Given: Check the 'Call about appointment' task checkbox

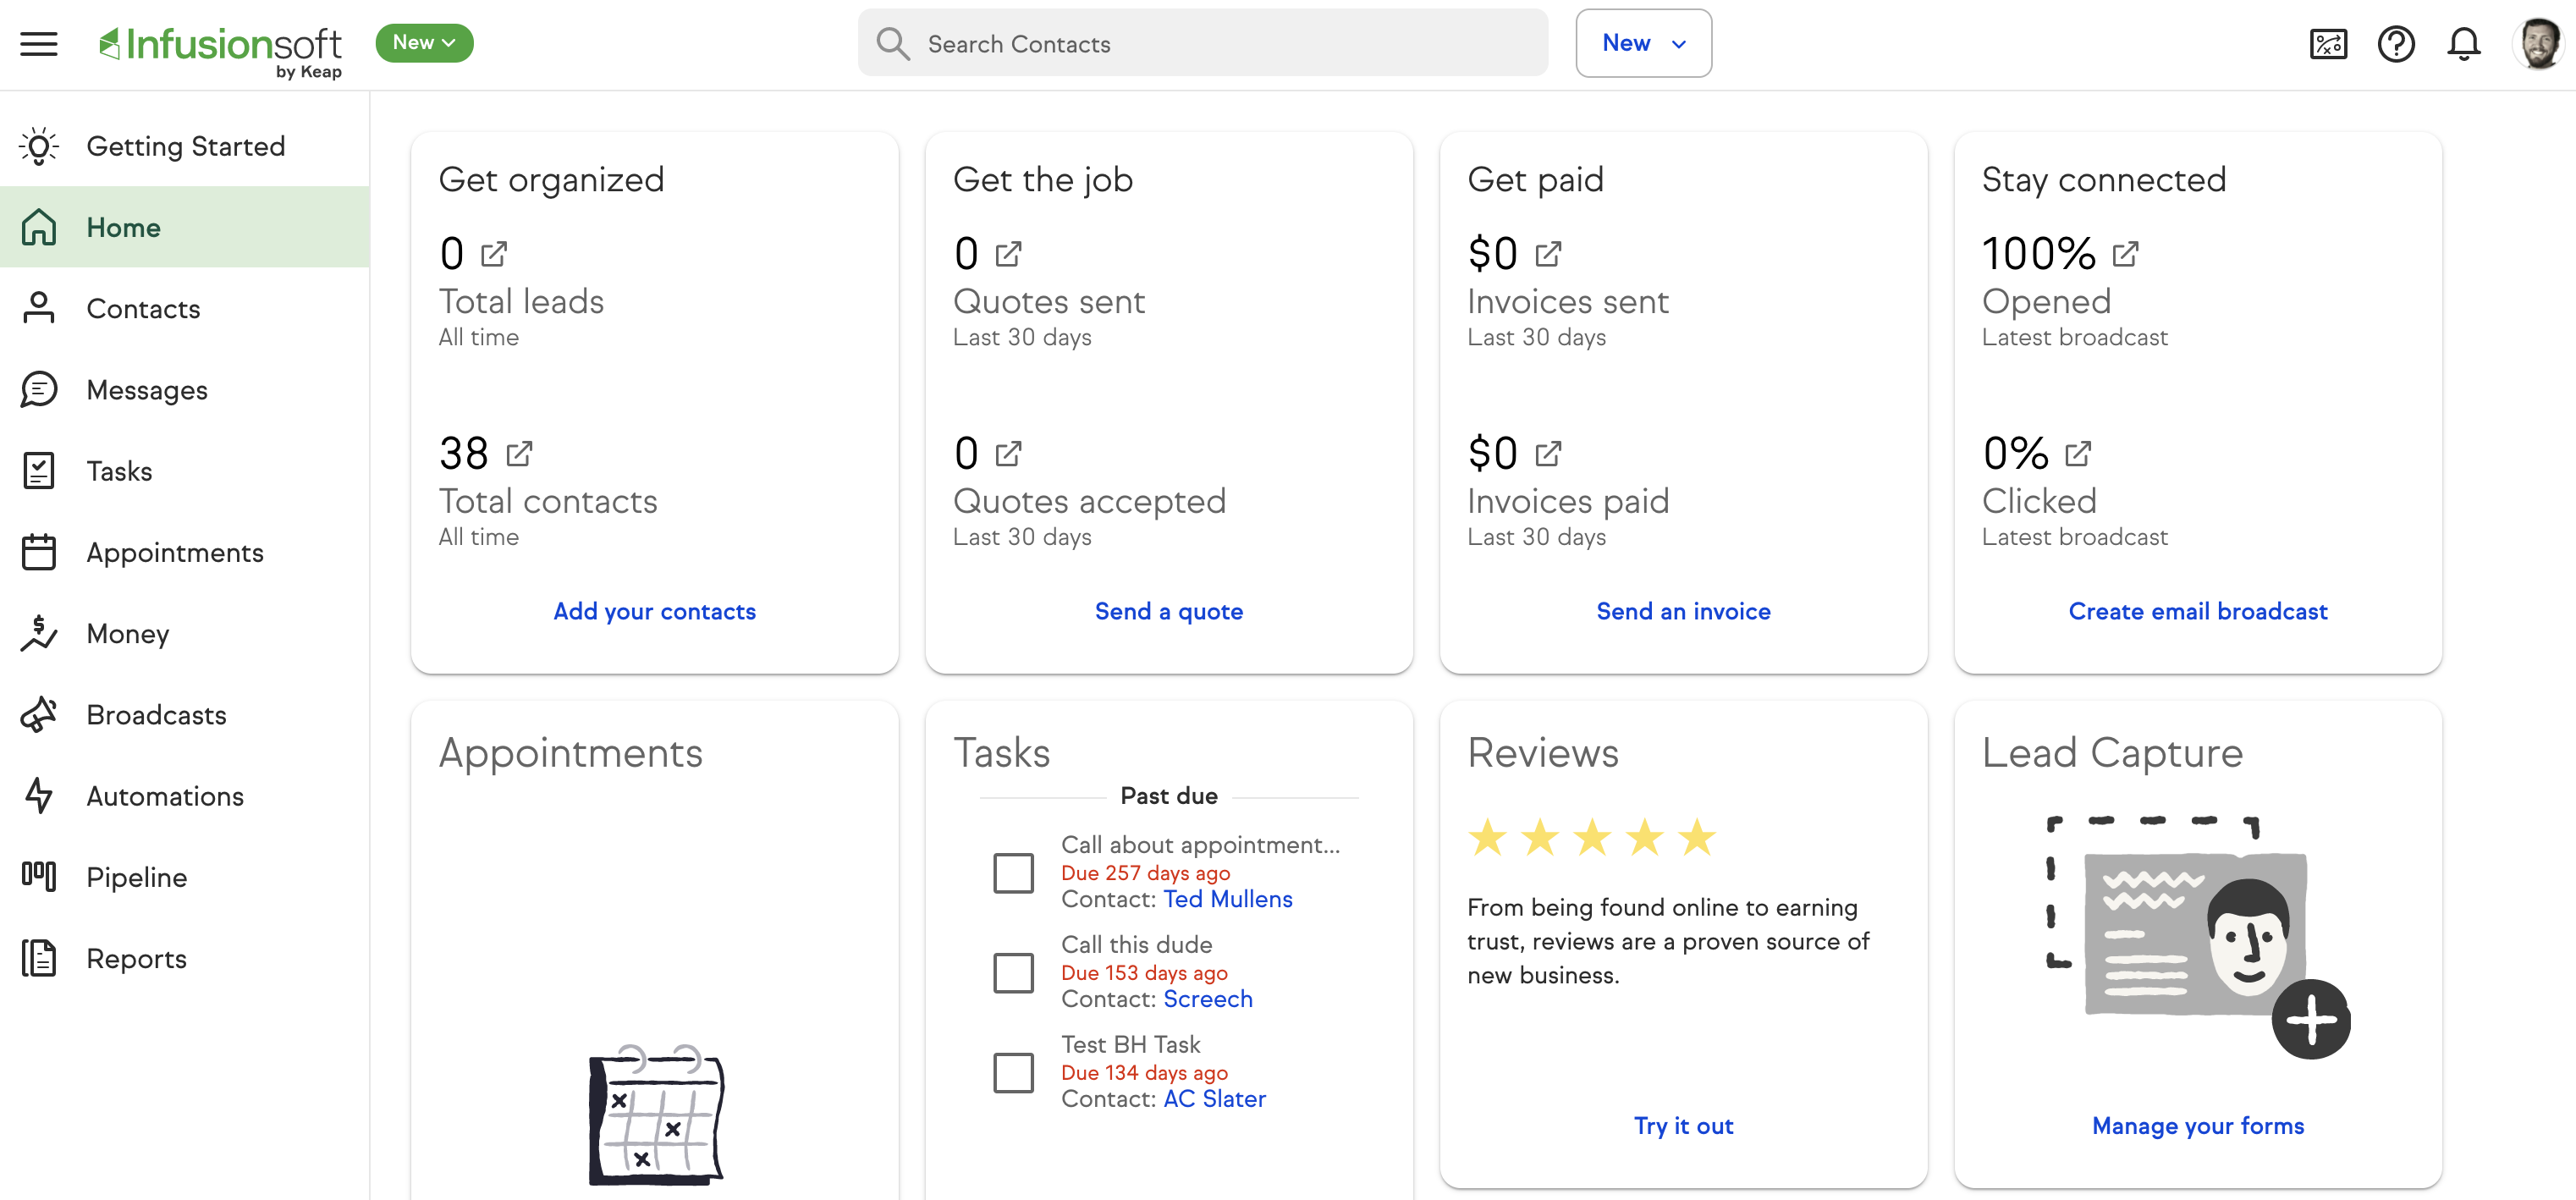Looking at the screenshot, I should point(1013,872).
